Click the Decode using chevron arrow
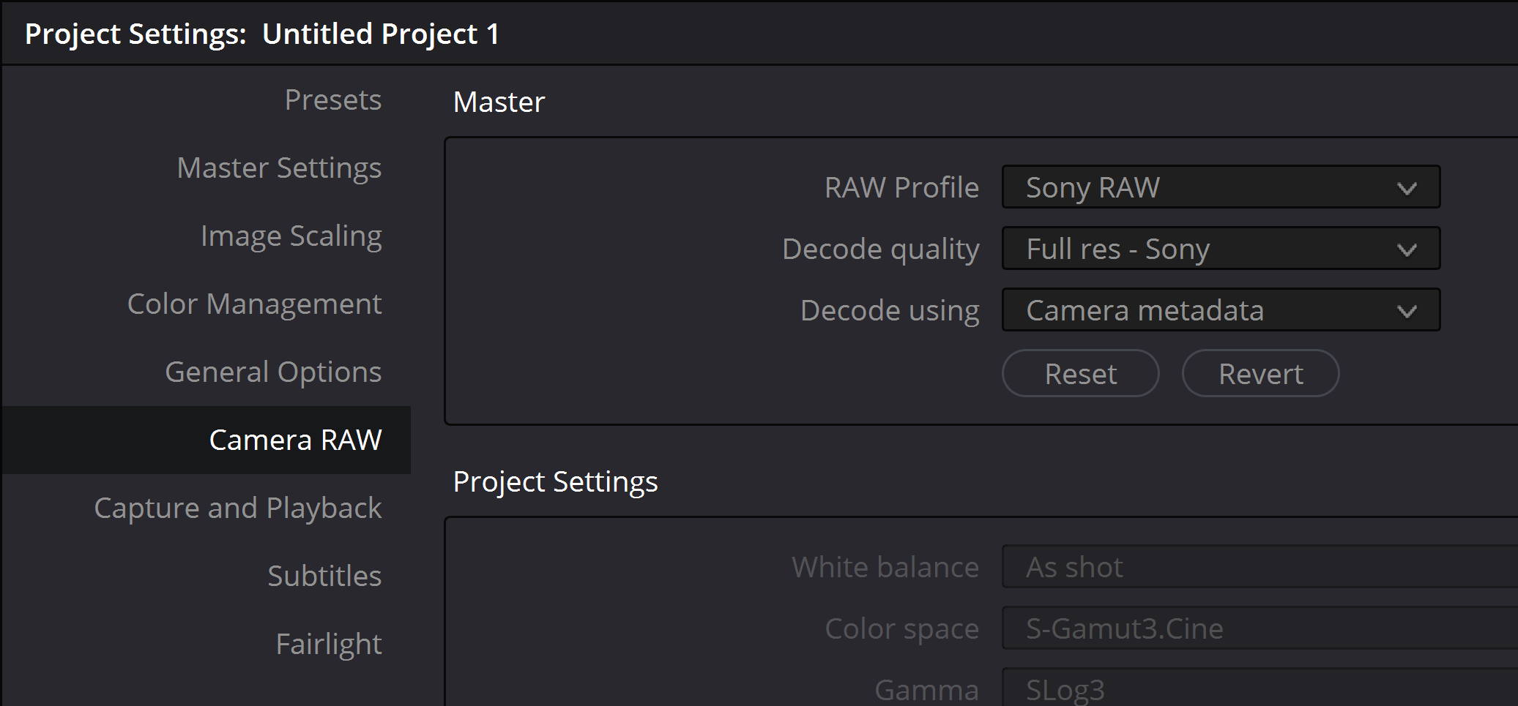1518x706 pixels. pos(1407,311)
